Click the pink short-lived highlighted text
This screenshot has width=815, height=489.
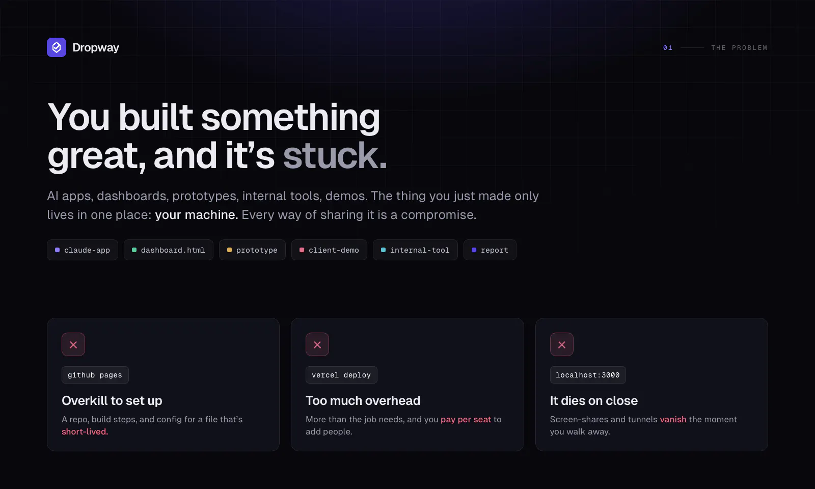click(x=85, y=431)
